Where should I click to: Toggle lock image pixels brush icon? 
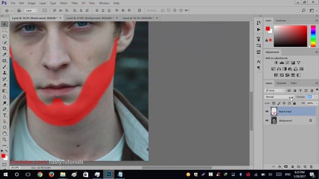point(279,103)
